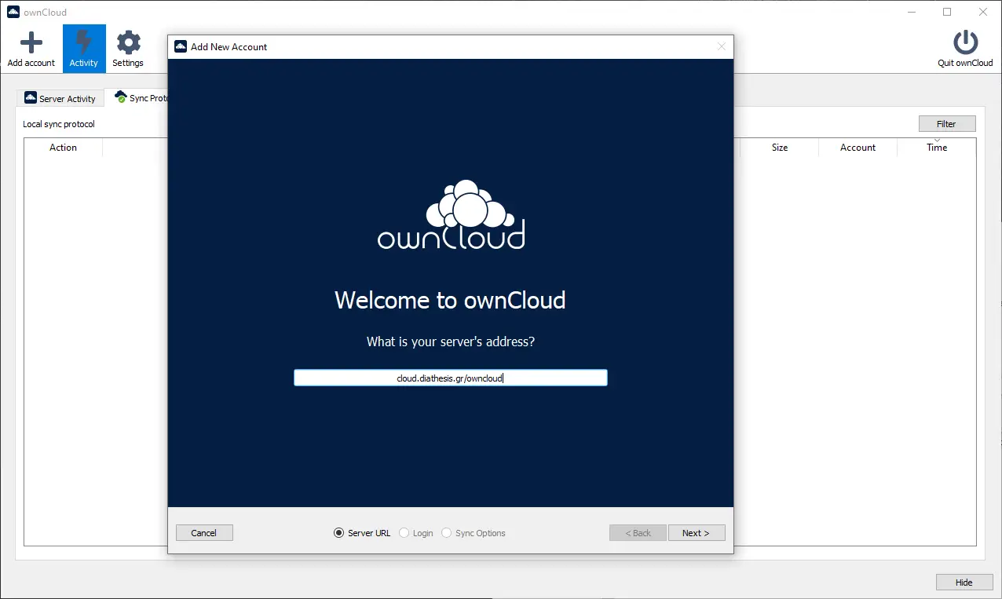Click the Server Activity tab icon
This screenshot has height=599, width=1002.
tap(31, 97)
